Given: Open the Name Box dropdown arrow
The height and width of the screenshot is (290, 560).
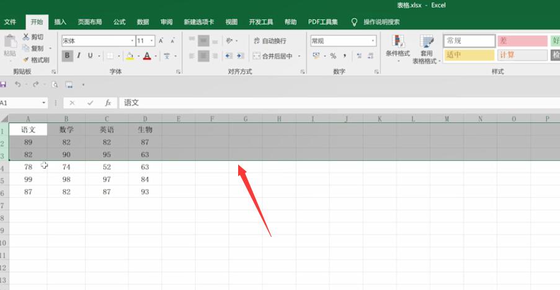Looking at the screenshot, I should coord(43,103).
